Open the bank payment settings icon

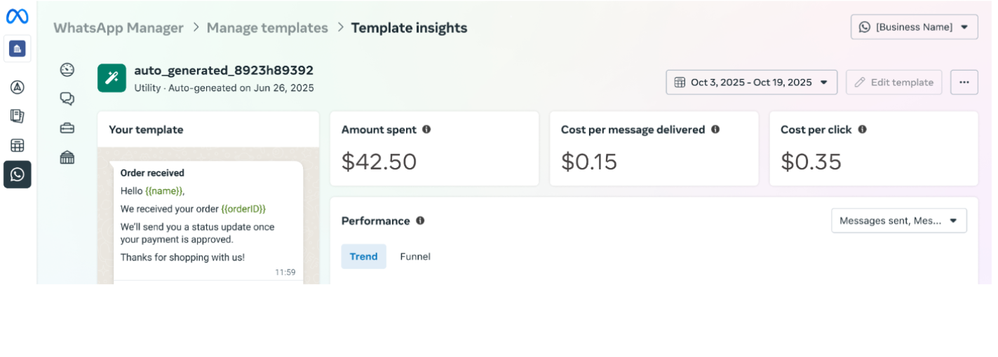pos(67,157)
